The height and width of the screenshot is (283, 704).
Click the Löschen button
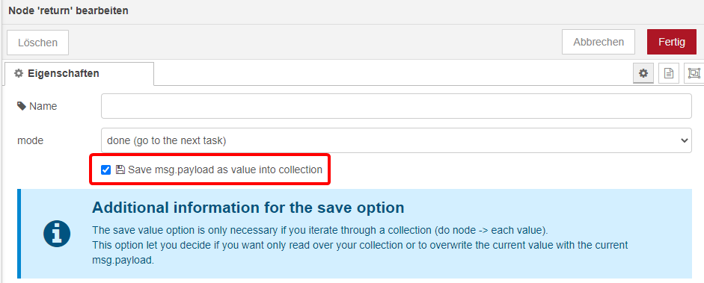[x=37, y=43]
